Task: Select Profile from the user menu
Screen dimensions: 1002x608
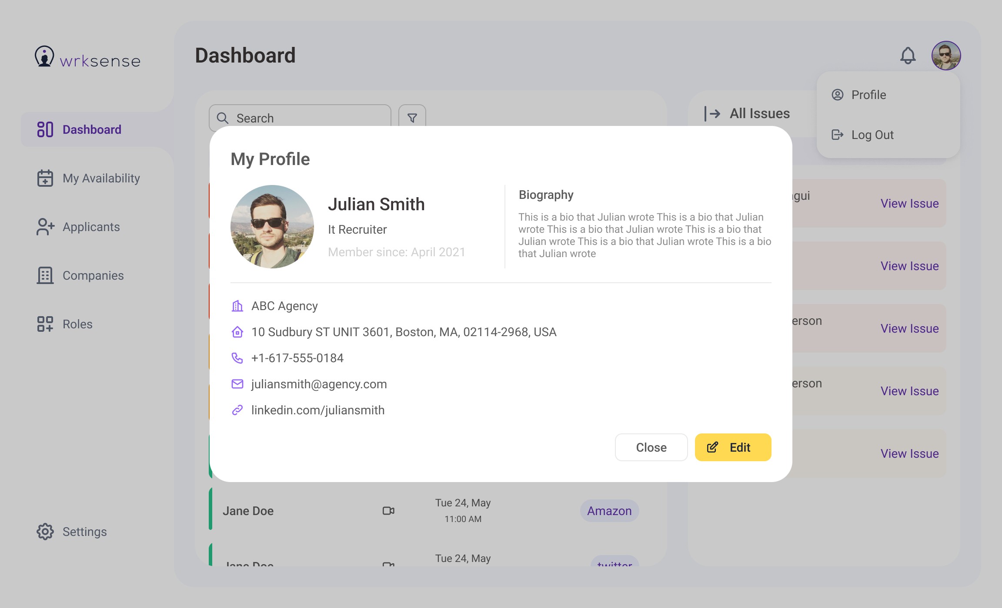Action: click(x=868, y=95)
